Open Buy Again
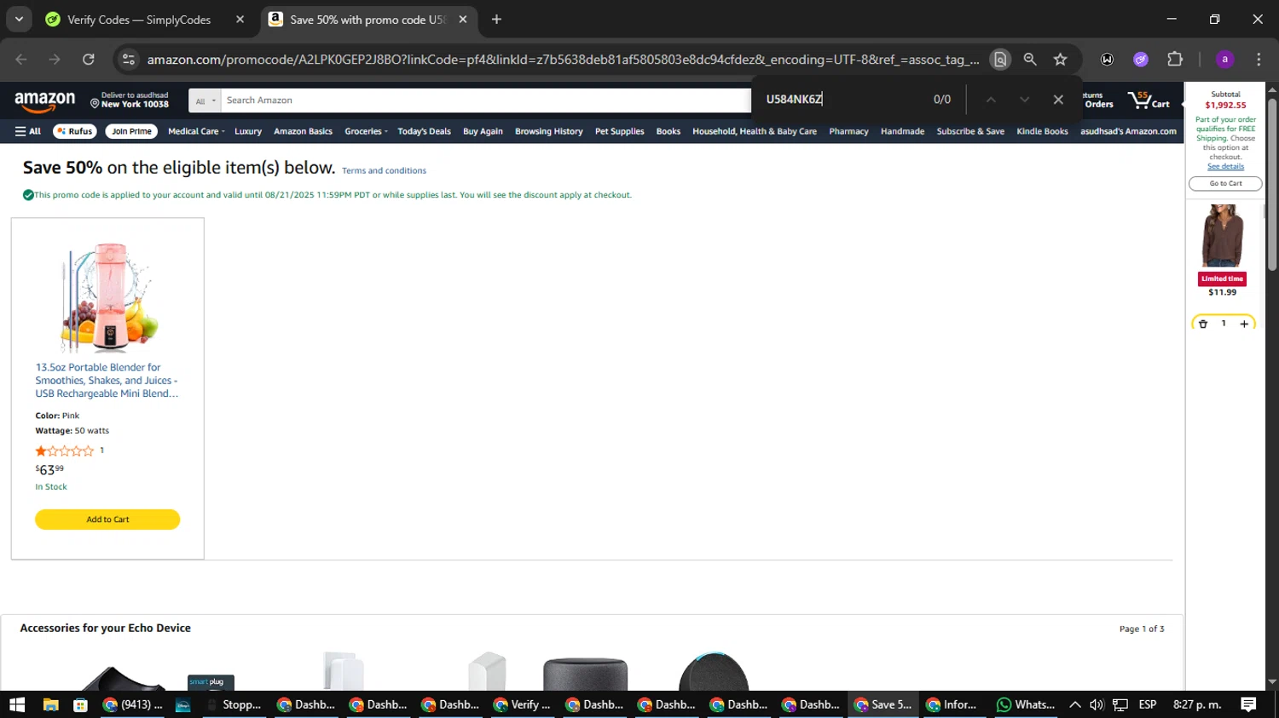Screen dimensions: 1279x718 [483, 131]
